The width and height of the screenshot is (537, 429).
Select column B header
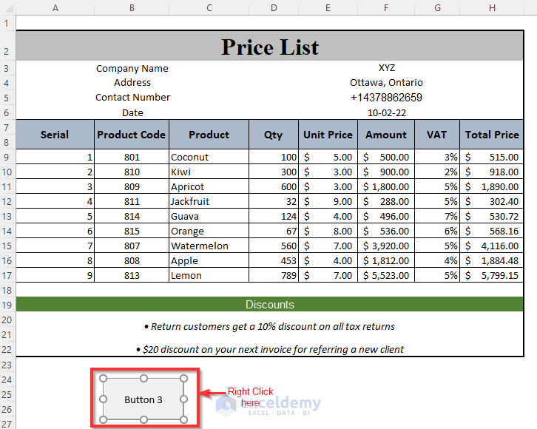pos(132,7)
